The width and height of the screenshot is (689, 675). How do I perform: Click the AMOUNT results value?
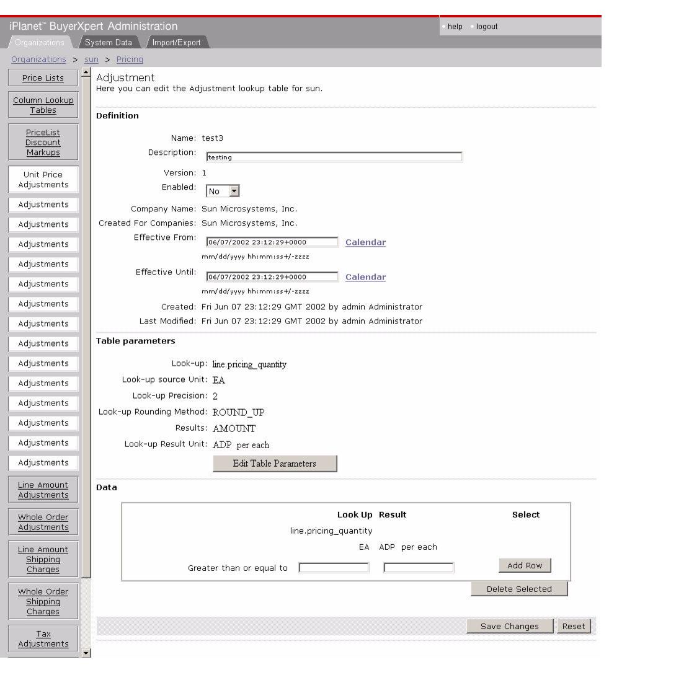[x=234, y=429]
